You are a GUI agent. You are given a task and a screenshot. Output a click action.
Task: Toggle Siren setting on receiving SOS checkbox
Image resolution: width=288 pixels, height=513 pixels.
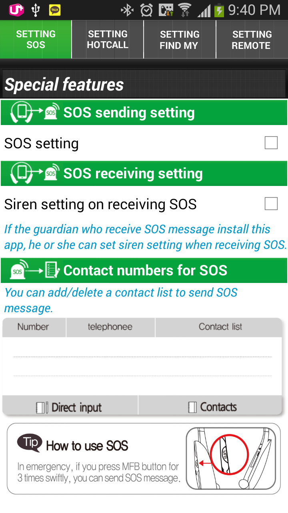point(271,204)
